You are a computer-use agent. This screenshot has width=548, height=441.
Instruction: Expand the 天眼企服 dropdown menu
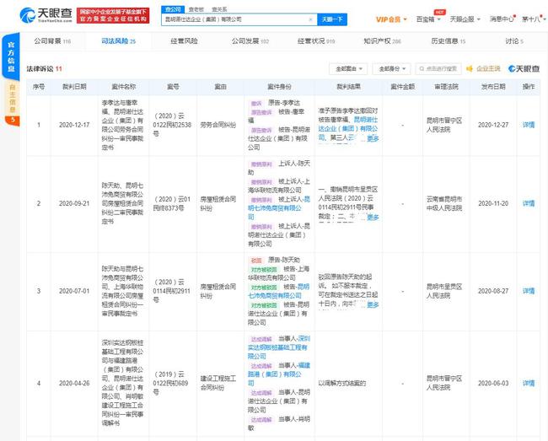pyautogui.click(x=465, y=19)
